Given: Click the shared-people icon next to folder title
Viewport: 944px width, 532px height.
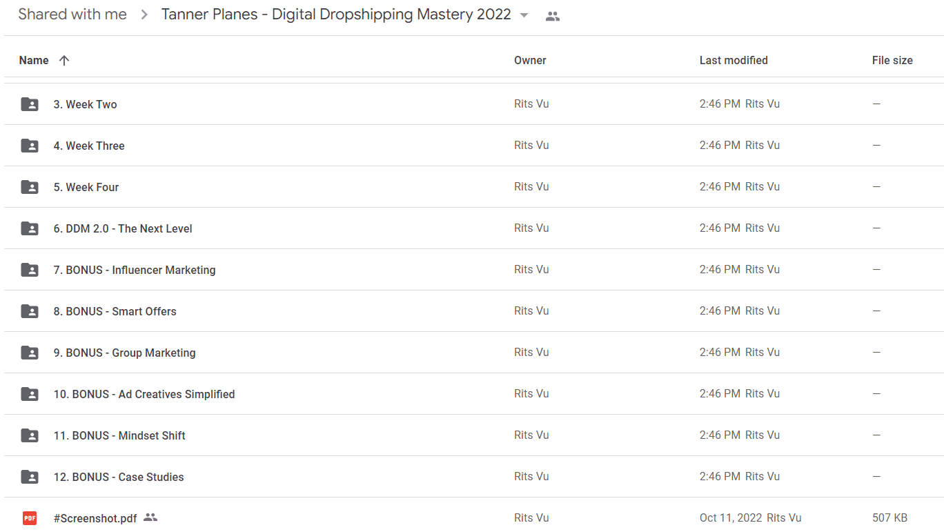Looking at the screenshot, I should pyautogui.click(x=552, y=17).
